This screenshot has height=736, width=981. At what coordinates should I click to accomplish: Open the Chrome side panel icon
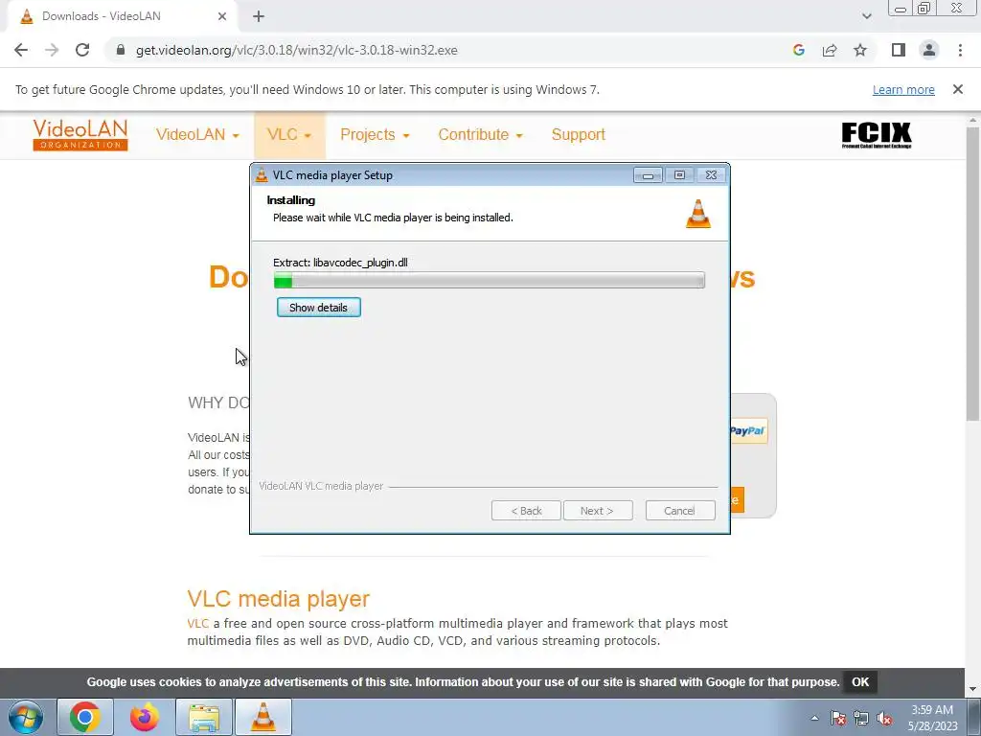click(899, 50)
